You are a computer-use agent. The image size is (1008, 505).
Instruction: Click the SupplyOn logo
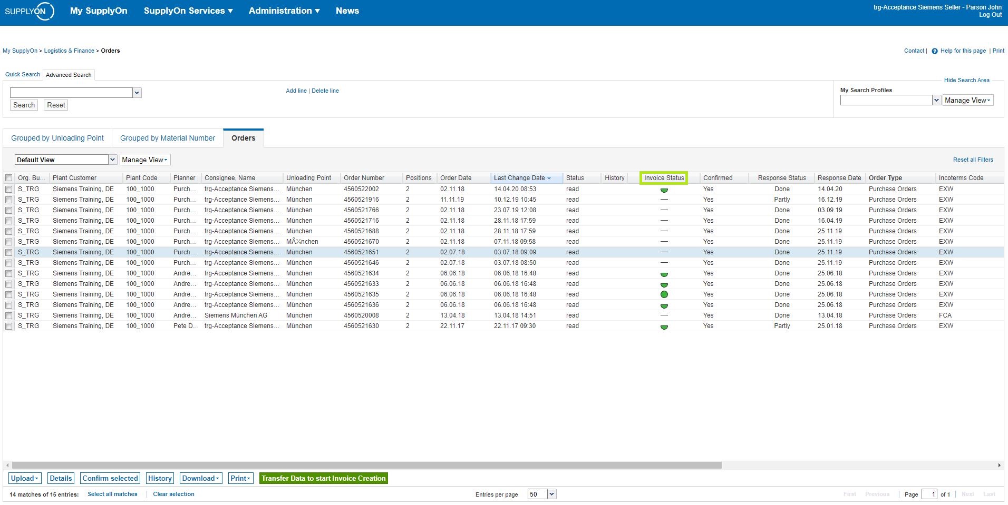tap(29, 11)
